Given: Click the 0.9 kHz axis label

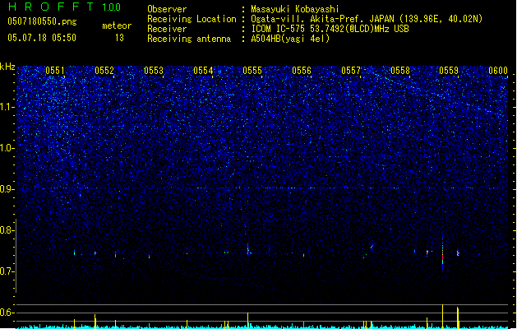Looking at the screenshot, I should pyautogui.click(x=7, y=189).
